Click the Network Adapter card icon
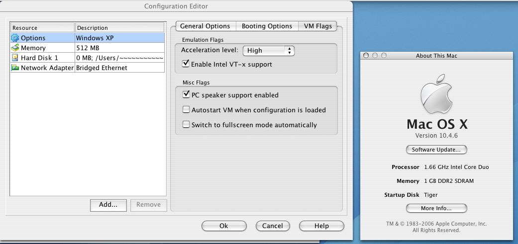Screen dimensions: 518x244 [15, 68]
